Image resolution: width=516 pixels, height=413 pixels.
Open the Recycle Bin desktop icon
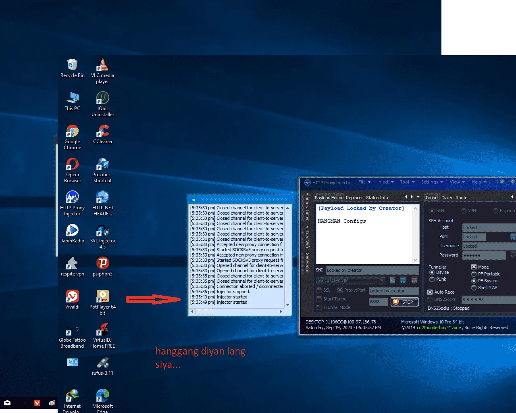[73, 69]
